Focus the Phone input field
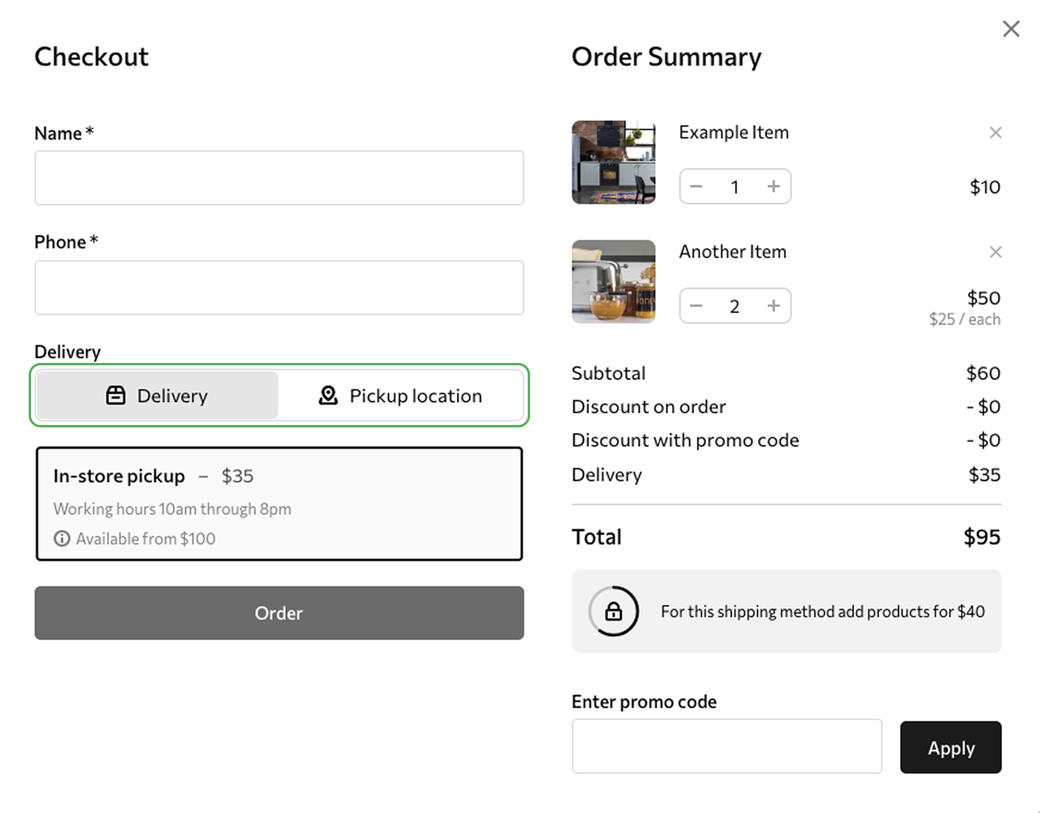 coord(279,288)
